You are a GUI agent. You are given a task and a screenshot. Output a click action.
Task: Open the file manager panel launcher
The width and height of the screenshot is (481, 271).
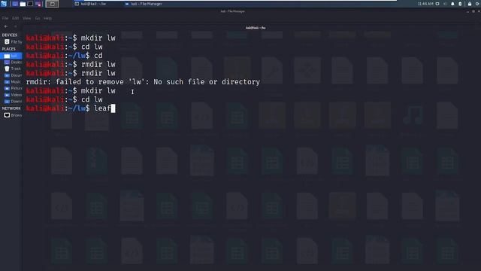[x=23, y=4]
